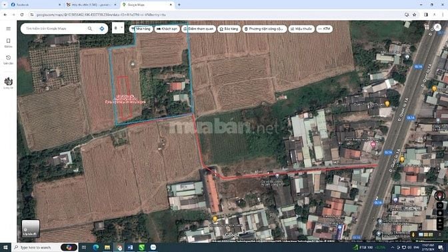Screen dimensions: 448x252
Task: Open the Zalo app from taskbar
Action: 153,247
